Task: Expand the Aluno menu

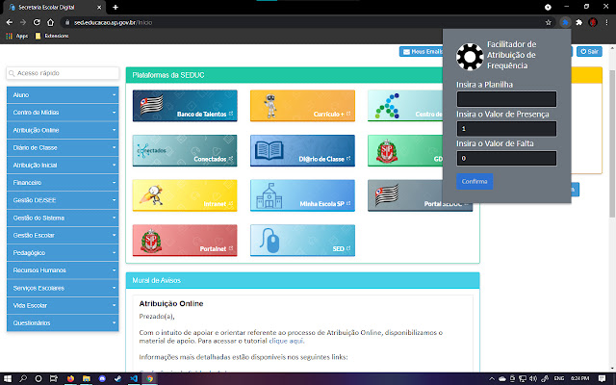Action: pos(63,95)
